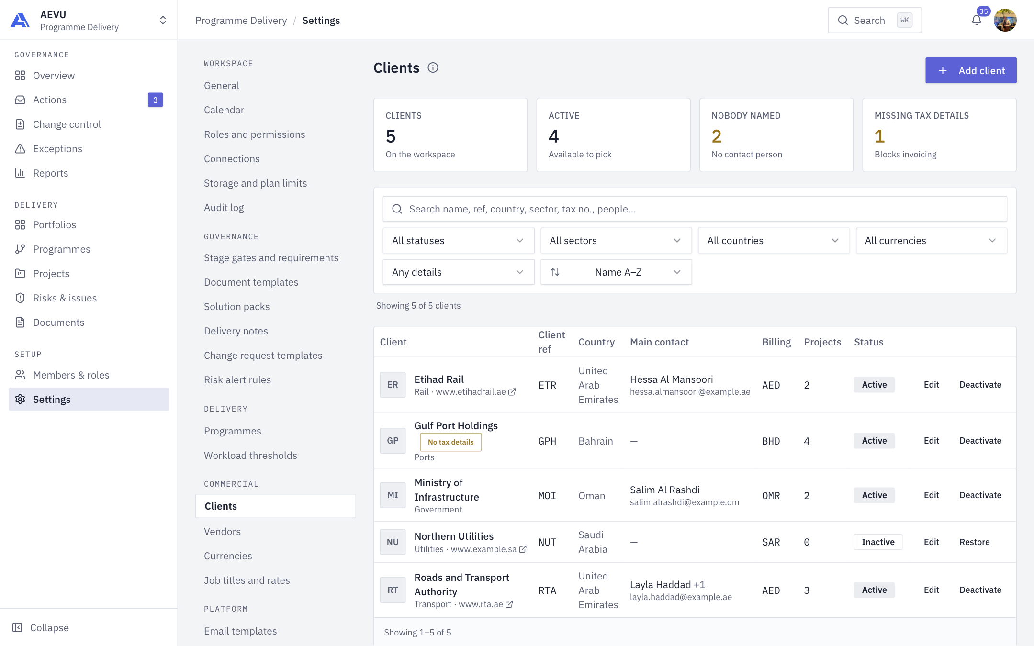Open the Audit log settings
The image size is (1034, 646).
click(224, 208)
